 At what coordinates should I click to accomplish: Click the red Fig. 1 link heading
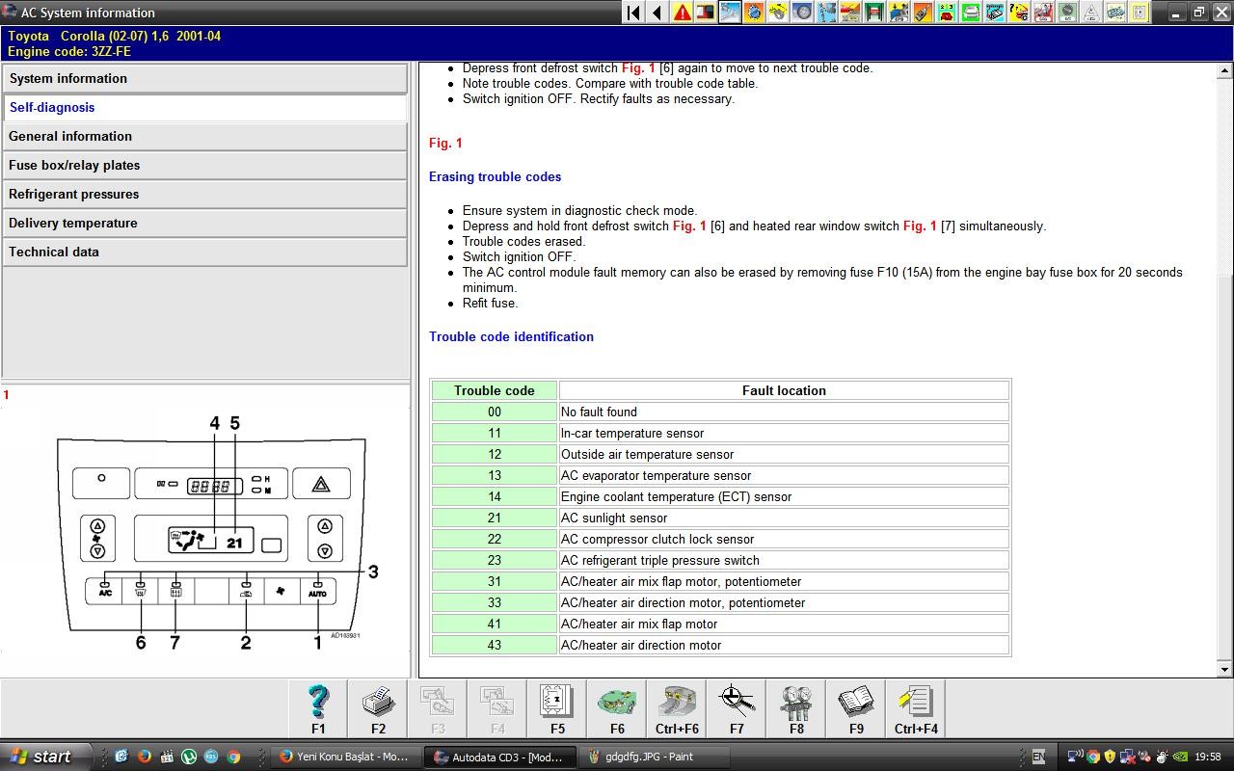(445, 144)
